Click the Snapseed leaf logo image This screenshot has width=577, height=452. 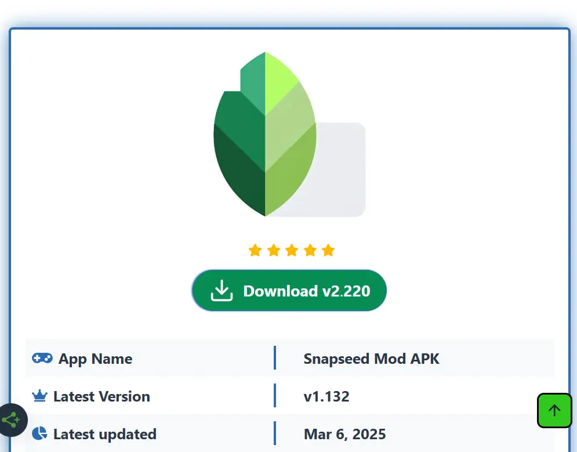pos(289,135)
